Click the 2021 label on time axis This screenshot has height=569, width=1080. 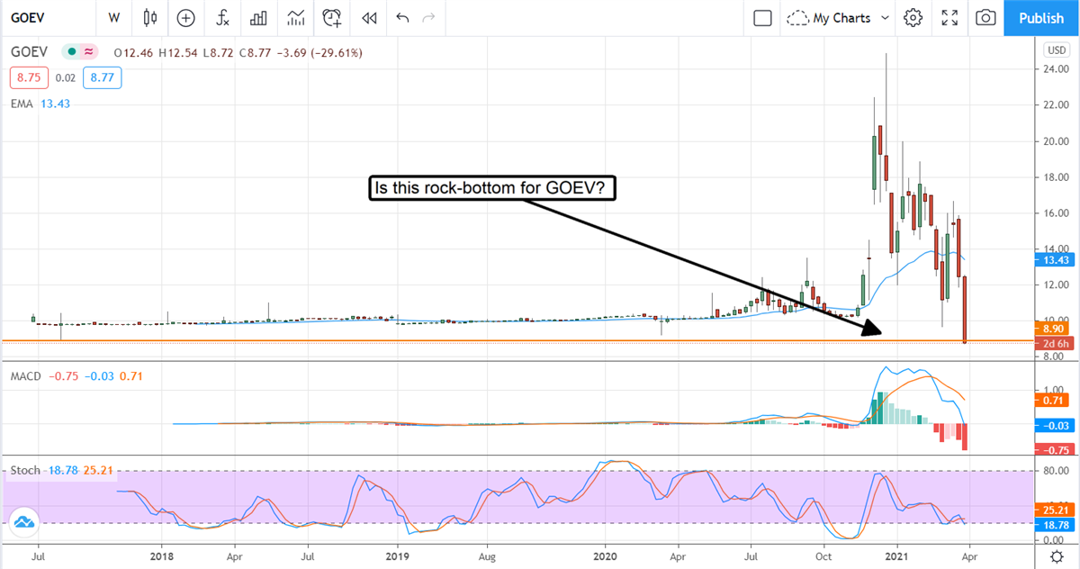point(897,558)
